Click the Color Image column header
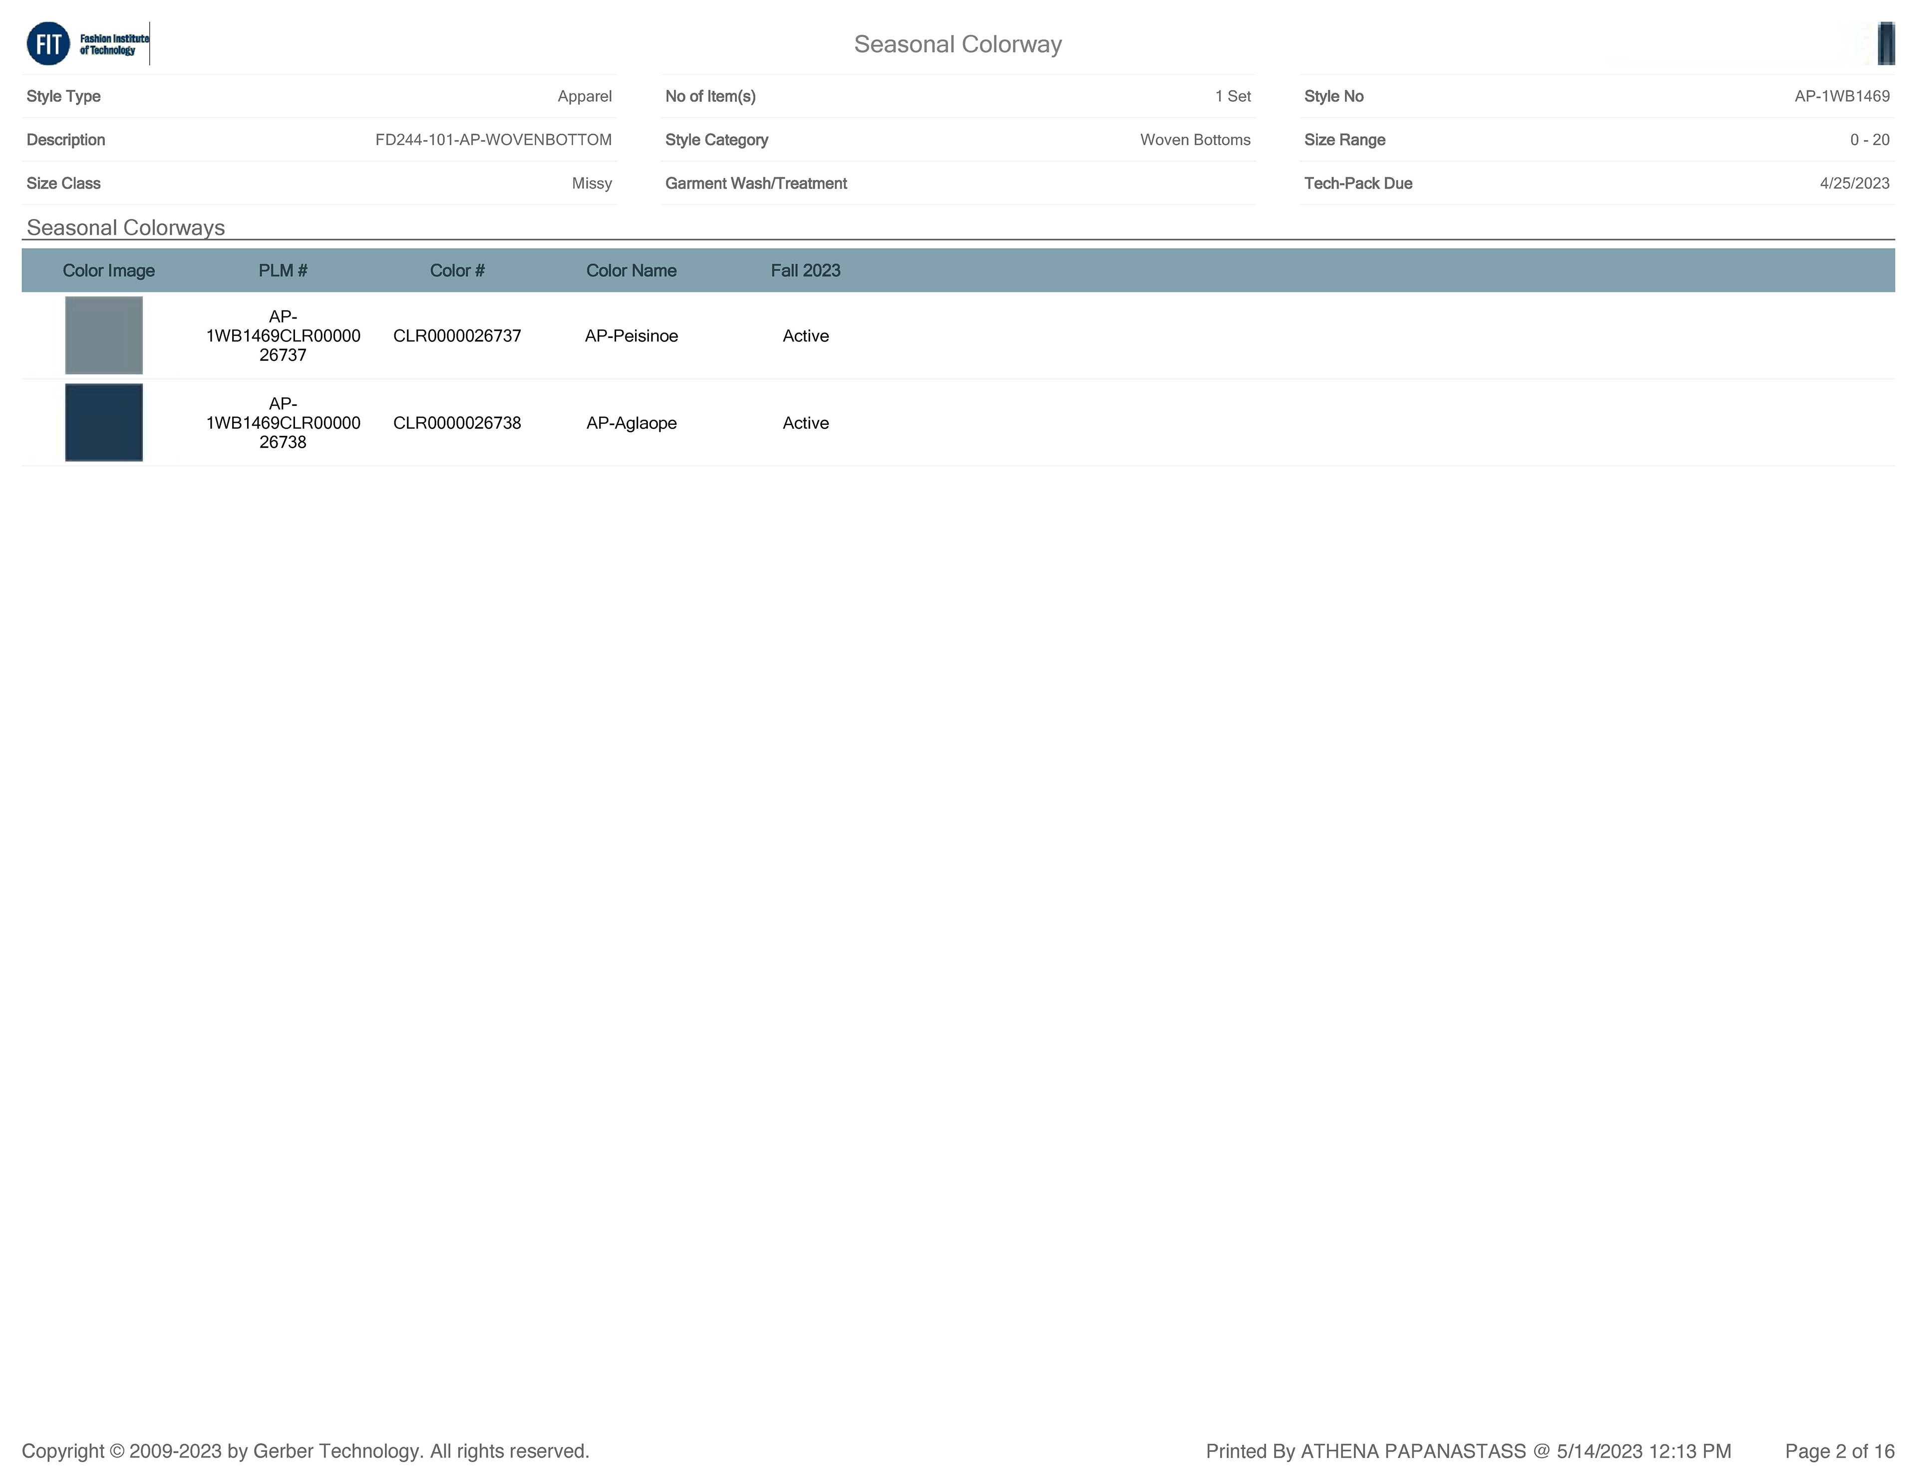This screenshot has width=1917, height=1481. [109, 271]
